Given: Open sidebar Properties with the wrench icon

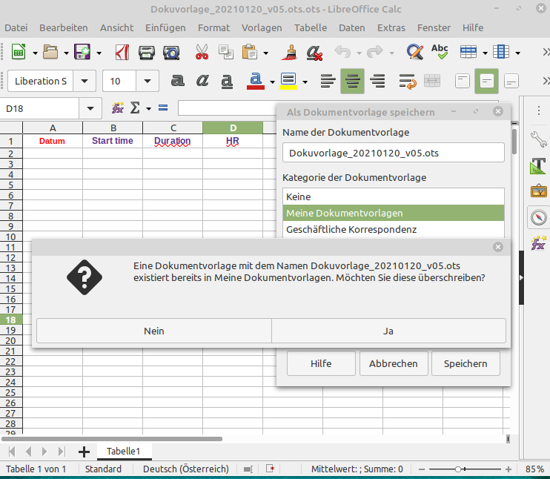Looking at the screenshot, I should pos(538,139).
